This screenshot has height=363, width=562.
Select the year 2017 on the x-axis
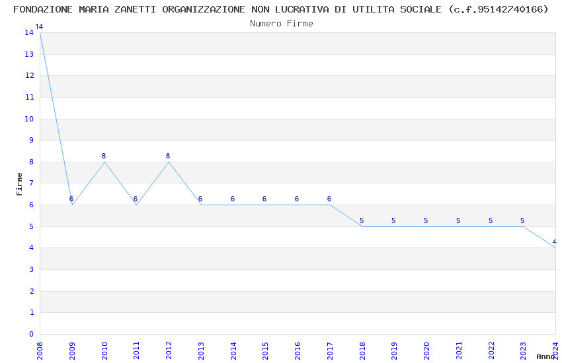(330, 350)
